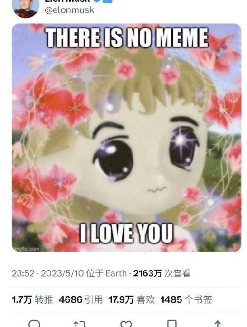
Task: Click the "I LOVE YOU" caption text
Action: 126,233
